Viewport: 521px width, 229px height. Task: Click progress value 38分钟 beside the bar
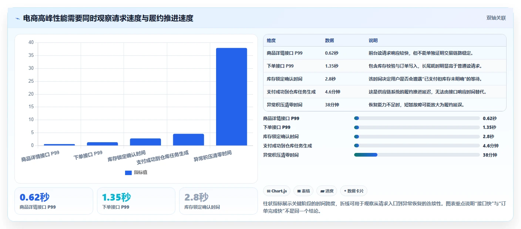(x=490, y=155)
